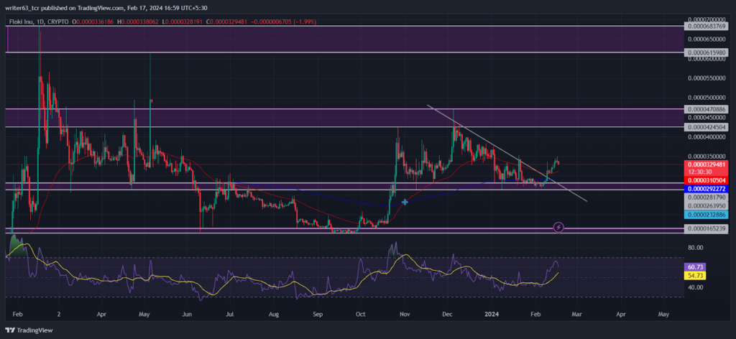This screenshot has width=736, height=339.
Task: Click RSI value tag 60.73
Action: [695, 266]
